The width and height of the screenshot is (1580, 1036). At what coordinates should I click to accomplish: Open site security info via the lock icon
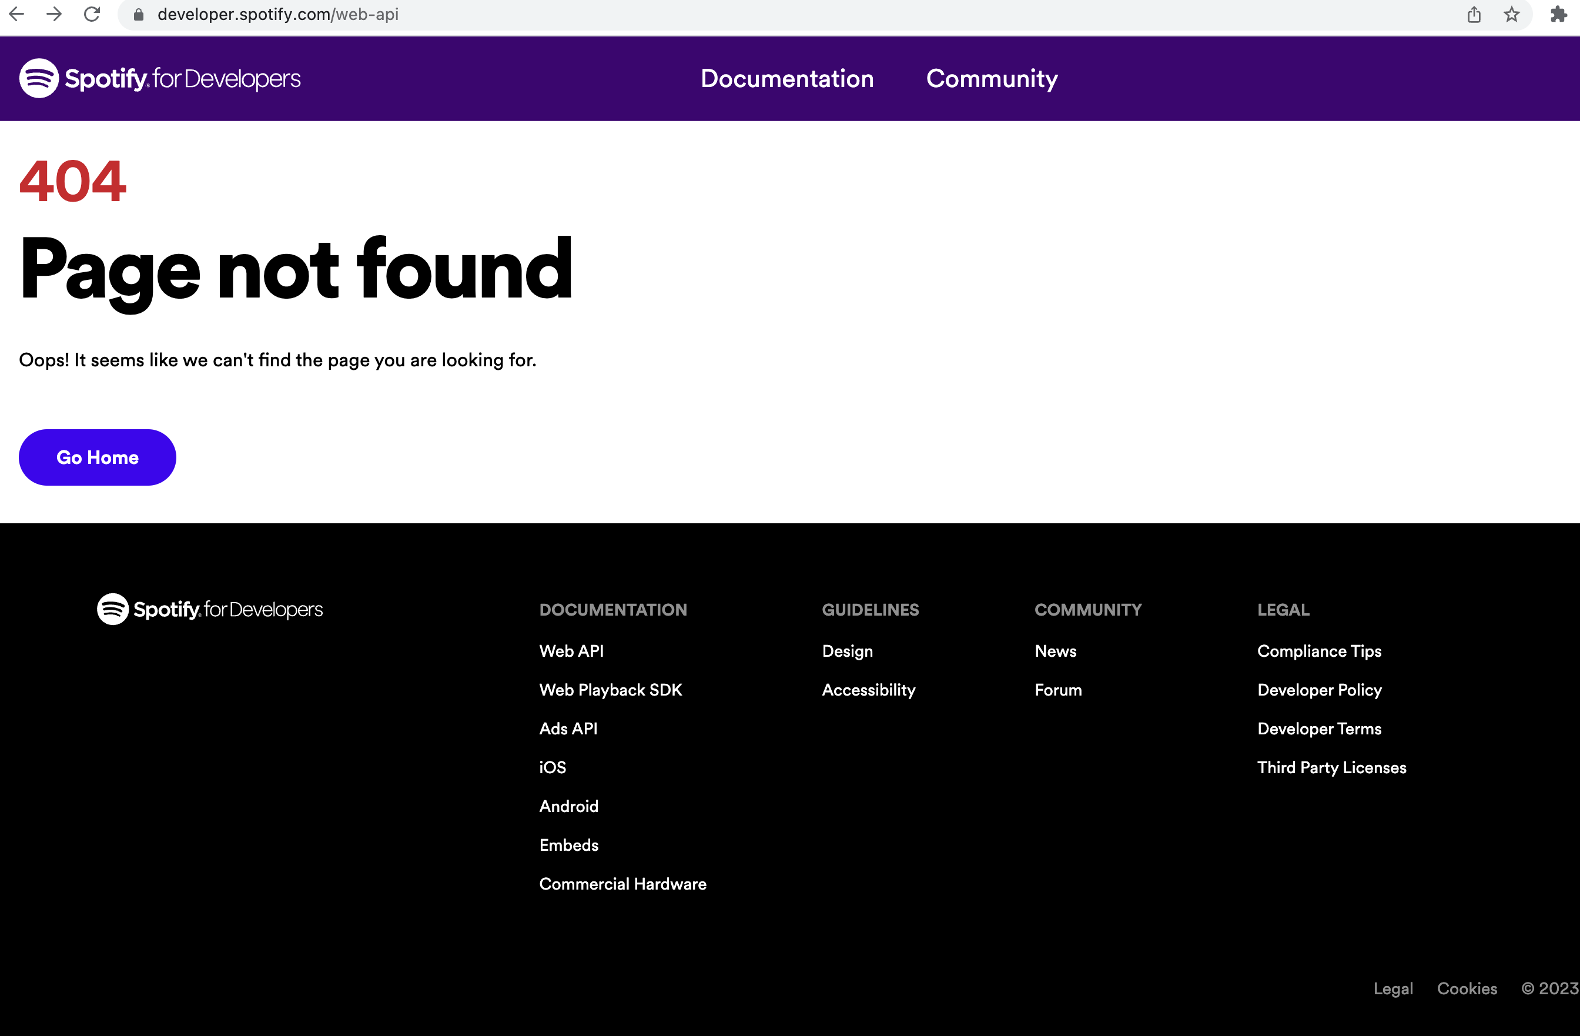click(x=139, y=14)
